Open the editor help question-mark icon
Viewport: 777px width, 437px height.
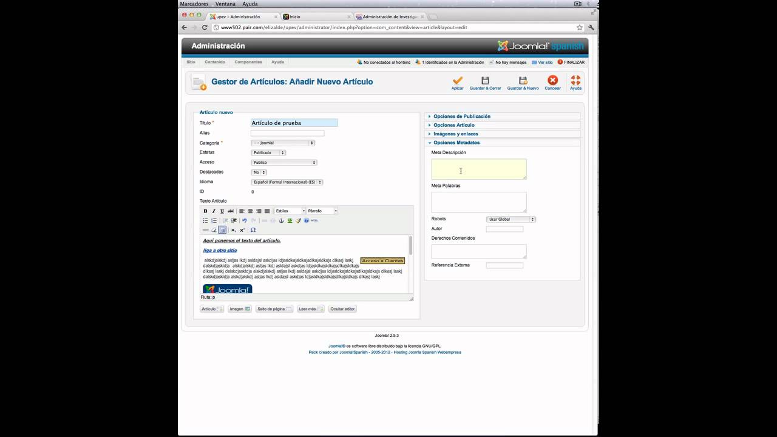point(307,221)
